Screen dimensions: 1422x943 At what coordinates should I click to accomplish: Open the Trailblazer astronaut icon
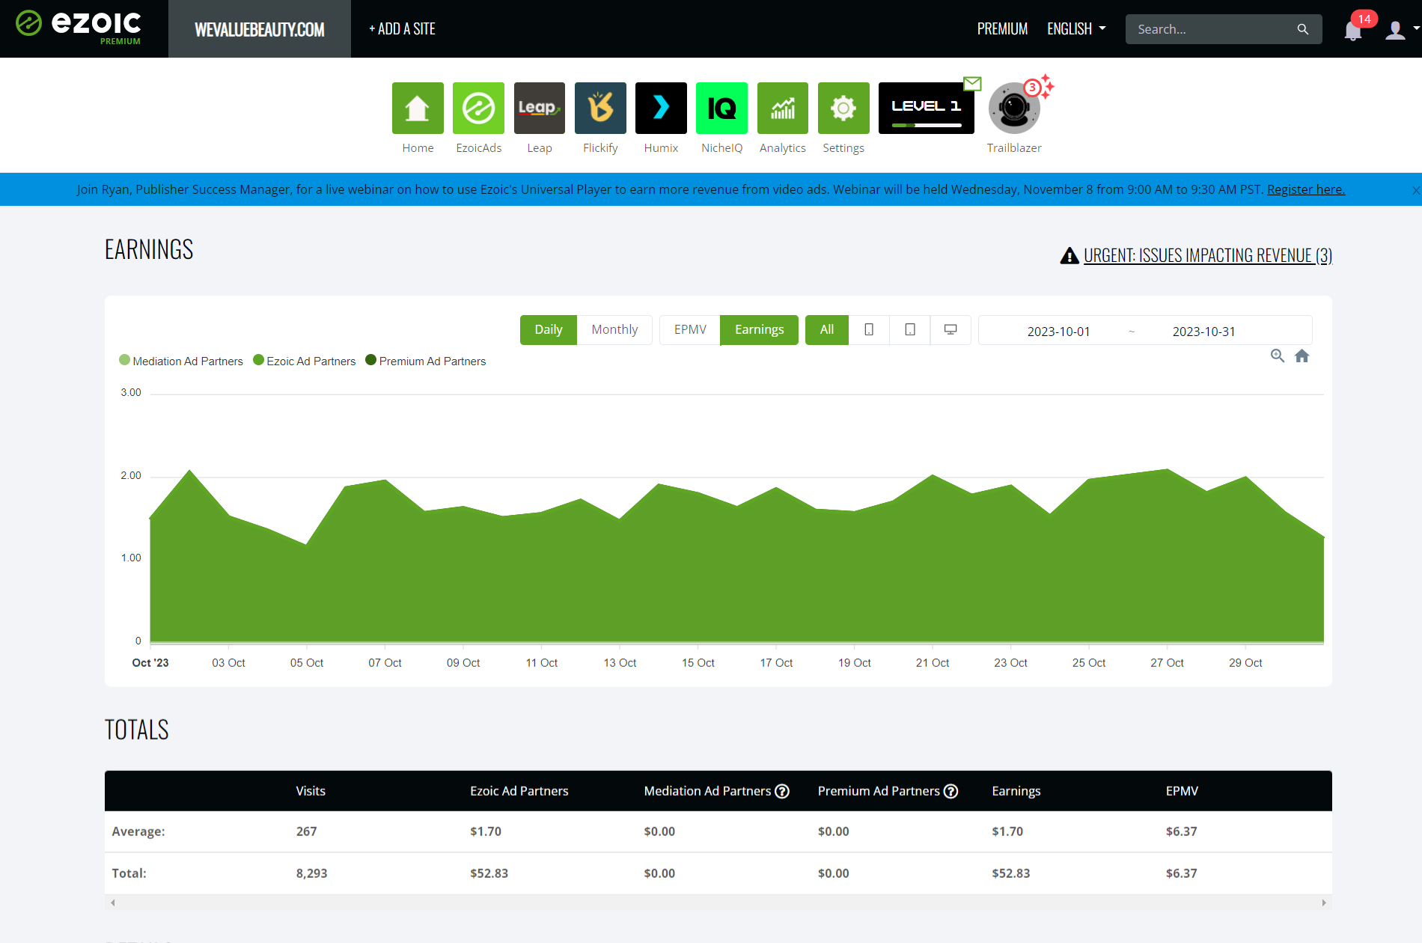coord(1014,109)
